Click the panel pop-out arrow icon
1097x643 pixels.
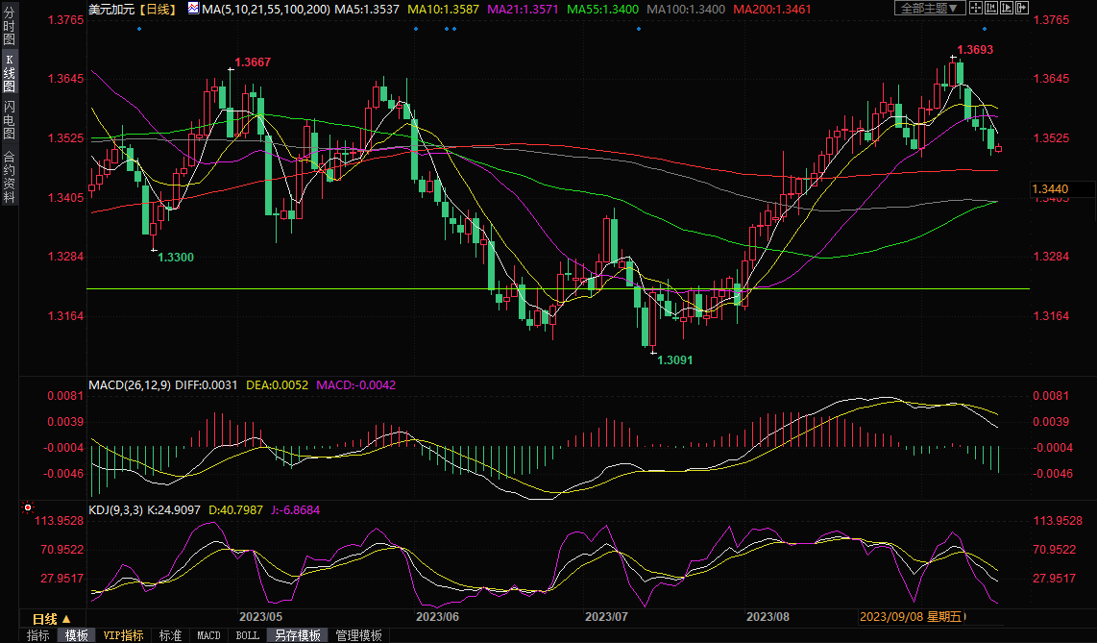(x=1022, y=9)
